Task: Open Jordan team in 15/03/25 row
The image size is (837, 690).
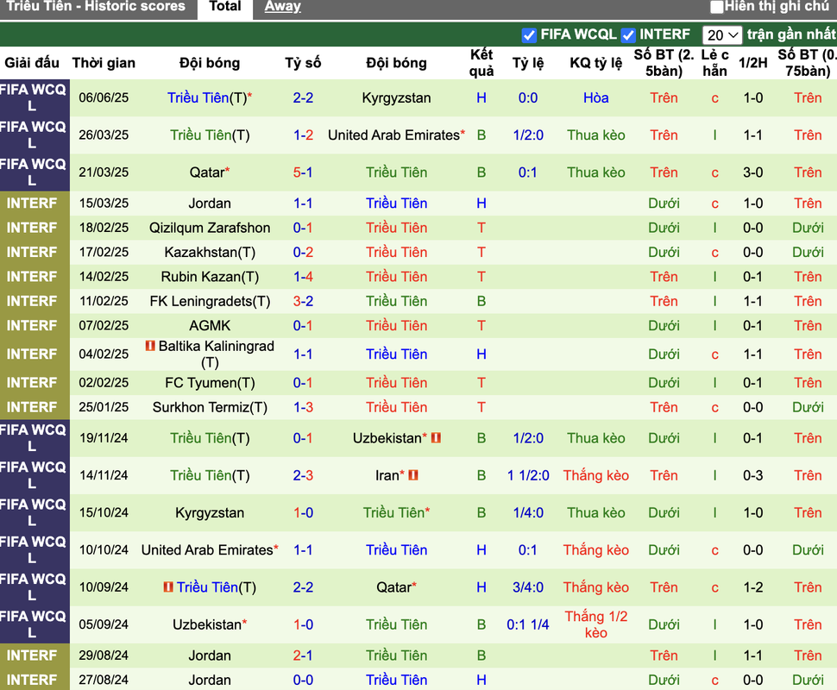Action: 210,204
